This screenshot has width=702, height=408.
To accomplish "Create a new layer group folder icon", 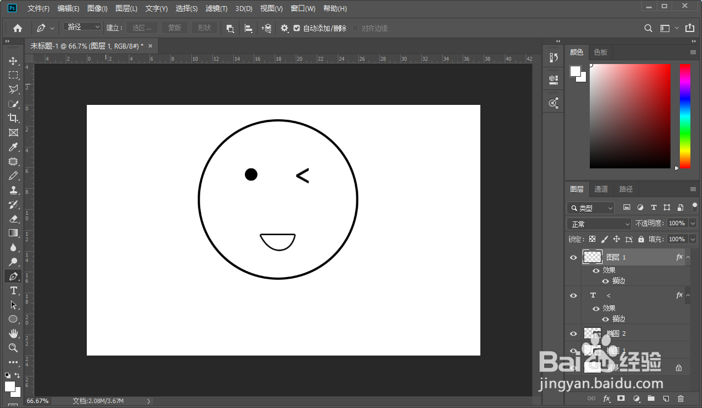I will coord(651,398).
